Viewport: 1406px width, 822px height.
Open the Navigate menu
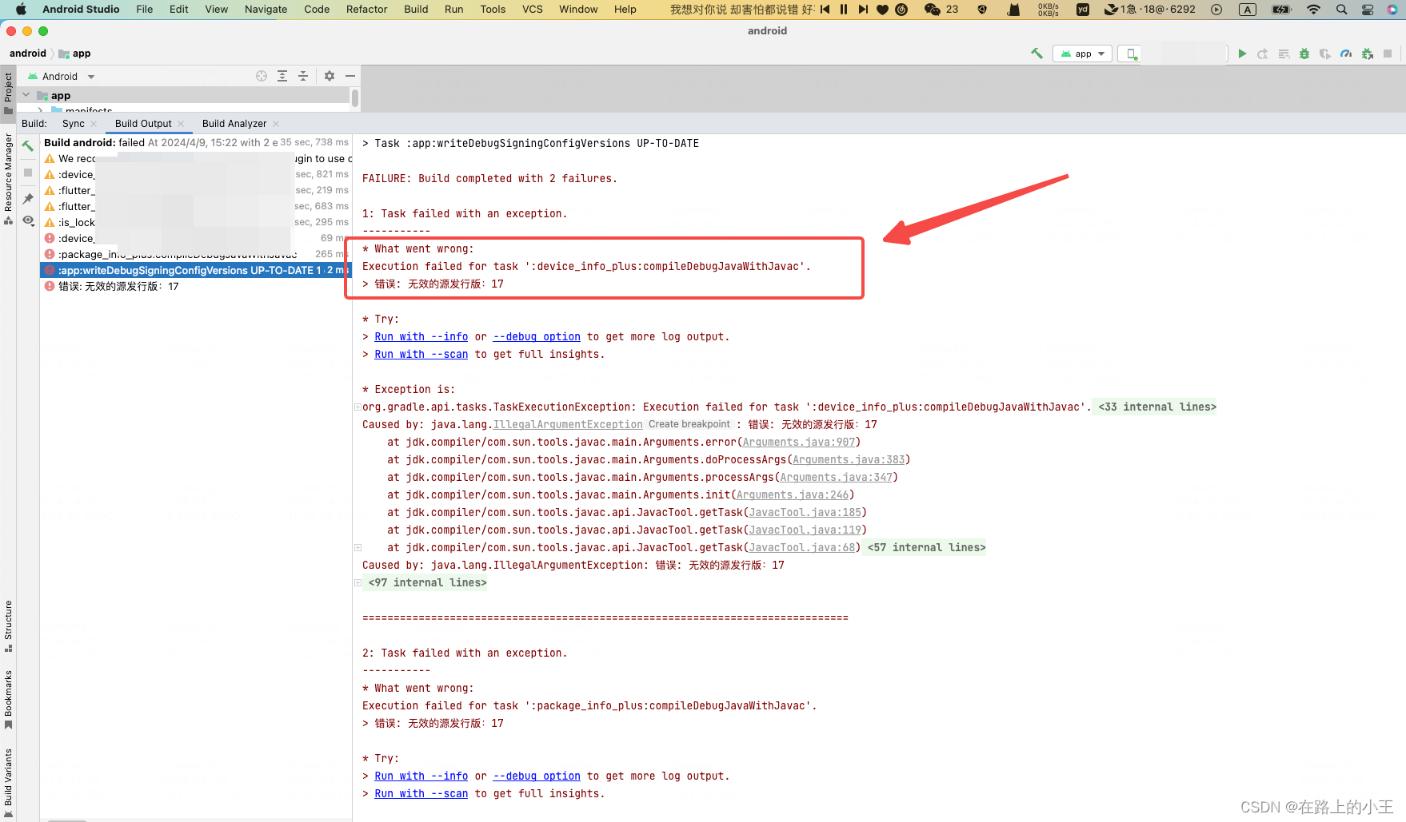[266, 10]
